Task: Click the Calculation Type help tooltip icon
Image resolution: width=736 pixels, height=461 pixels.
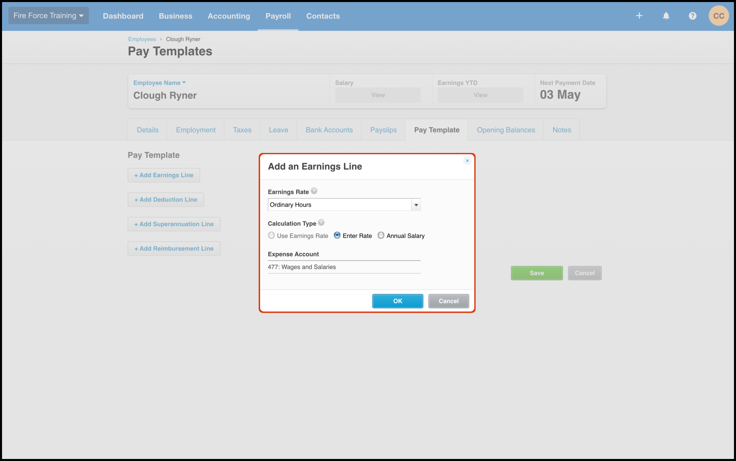Action: point(321,223)
